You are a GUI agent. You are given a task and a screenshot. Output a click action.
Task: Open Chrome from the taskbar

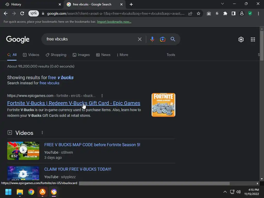click(x=31, y=192)
